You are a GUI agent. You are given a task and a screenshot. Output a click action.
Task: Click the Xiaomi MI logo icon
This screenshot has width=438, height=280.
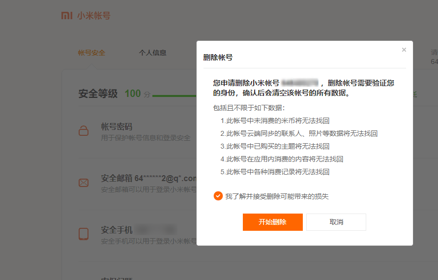click(67, 15)
